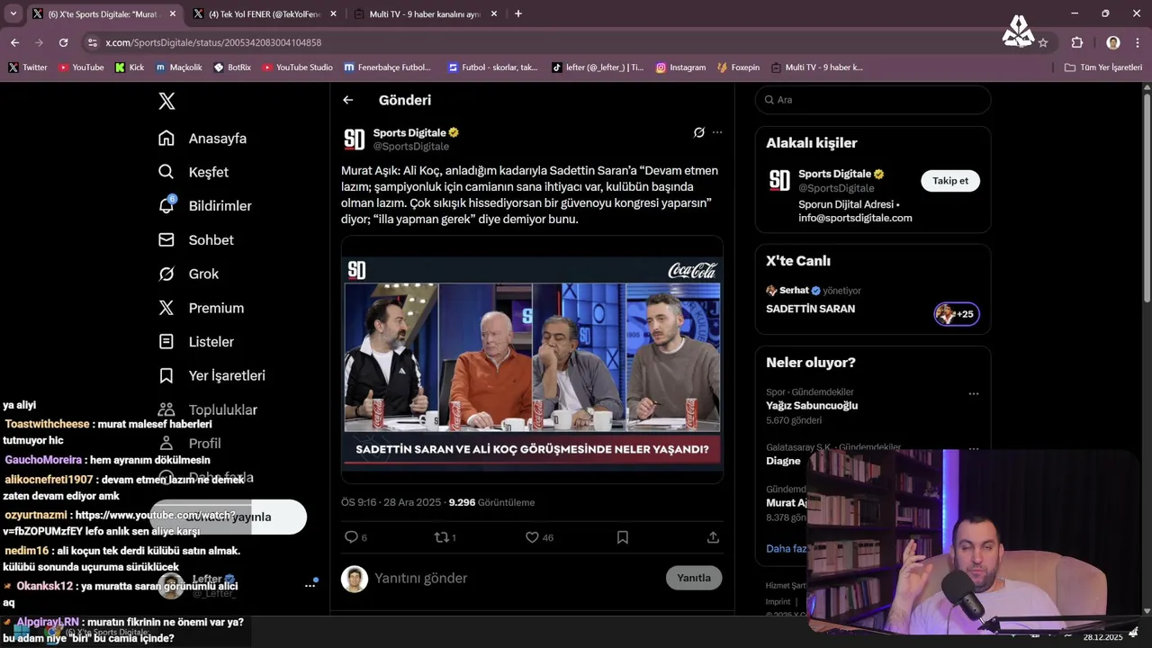Open Yağız Sabuncuoğlu trending topic
This screenshot has width=1152, height=648.
click(812, 406)
